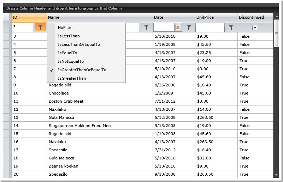The image size is (283, 182).
Task: Open the Name column filter funnel
Action: [x=146, y=28]
